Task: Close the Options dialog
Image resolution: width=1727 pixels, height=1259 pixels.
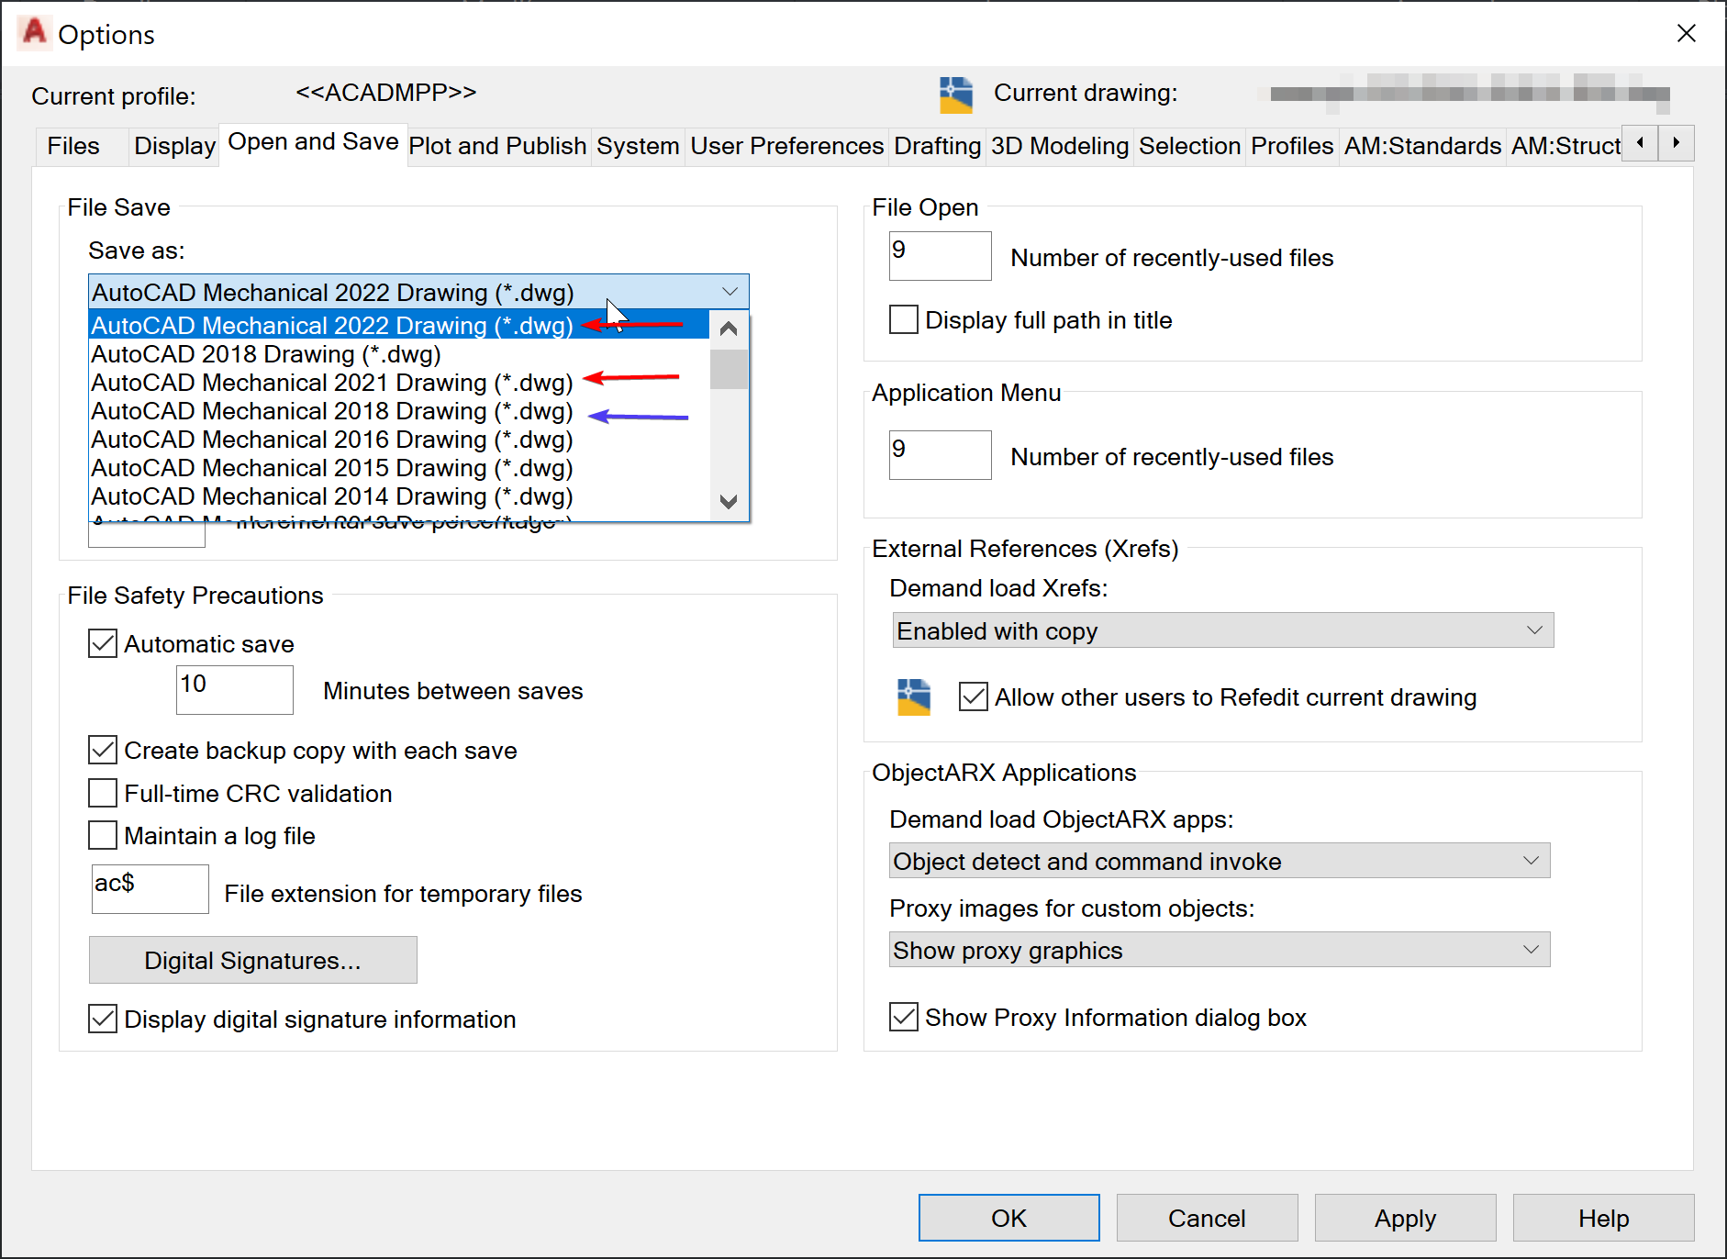Action: pyautogui.click(x=1687, y=33)
